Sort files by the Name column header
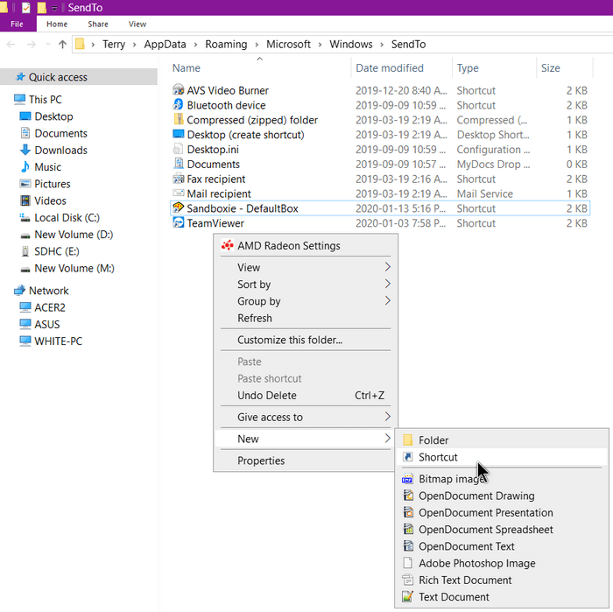Viewport: 613px width, 612px height. (x=260, y=67)
